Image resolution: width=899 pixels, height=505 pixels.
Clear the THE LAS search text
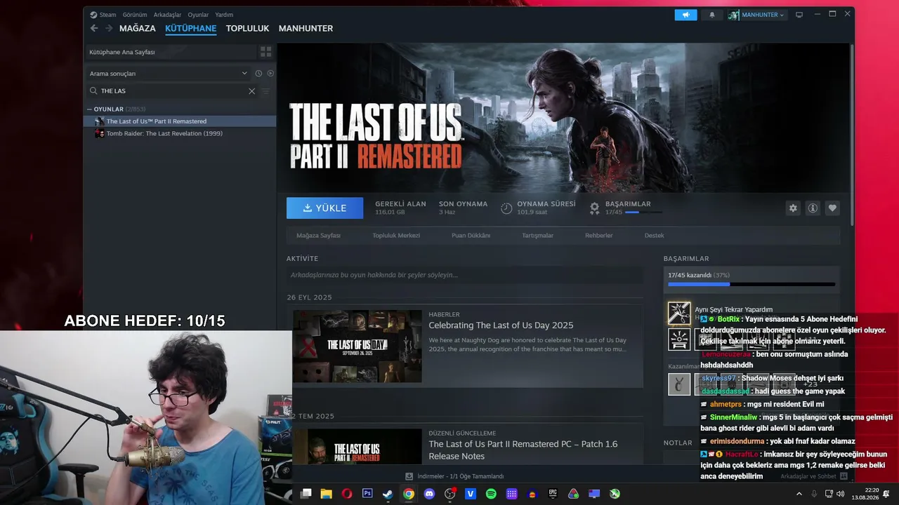click(x=251, y=91)
